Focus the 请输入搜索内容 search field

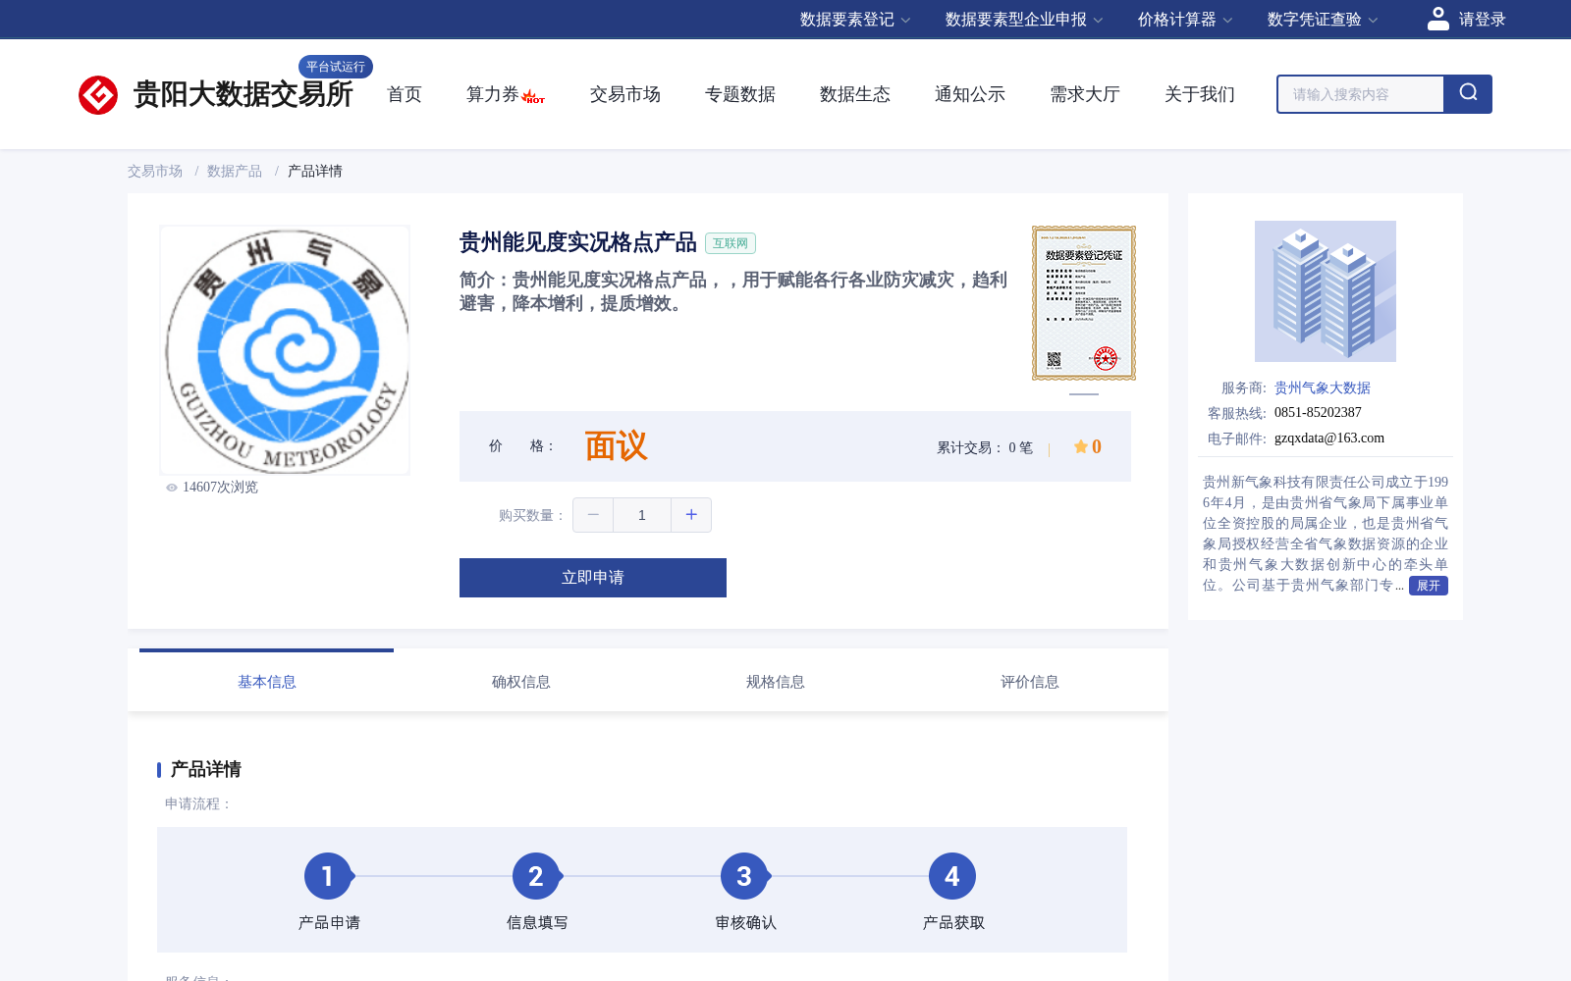click(x=1361, y=94)
